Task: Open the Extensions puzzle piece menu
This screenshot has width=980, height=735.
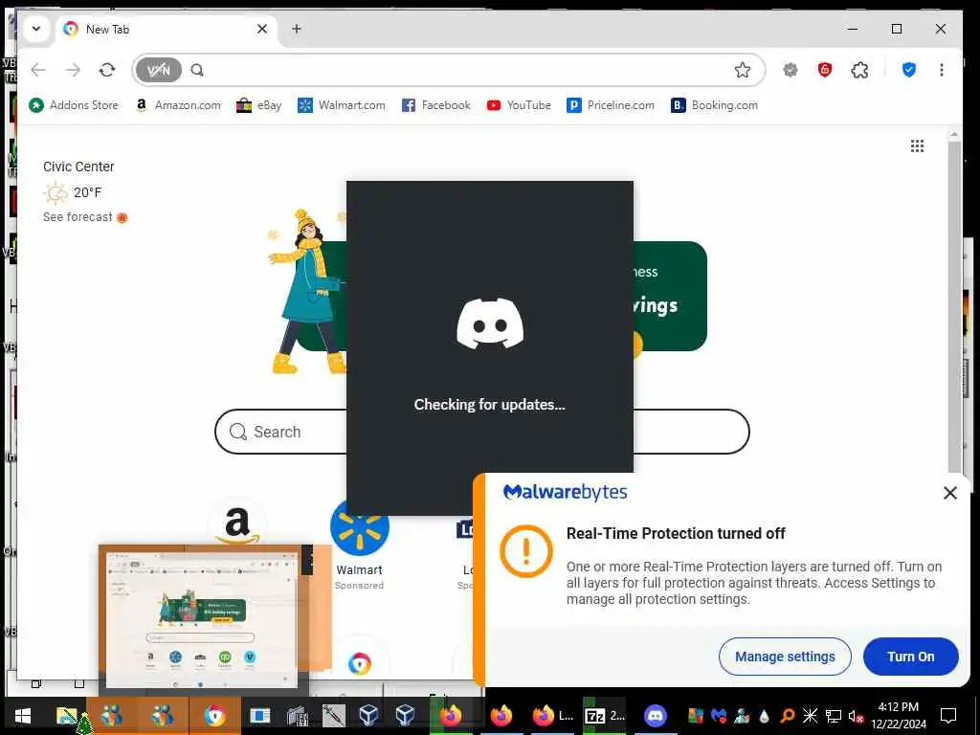Action: coord(860,70)
